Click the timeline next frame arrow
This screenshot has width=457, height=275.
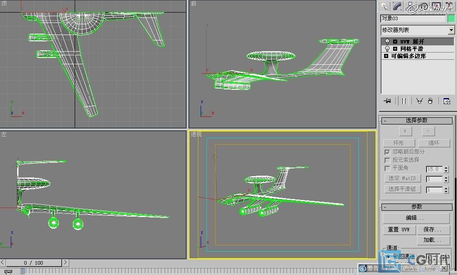click(65, 262)
